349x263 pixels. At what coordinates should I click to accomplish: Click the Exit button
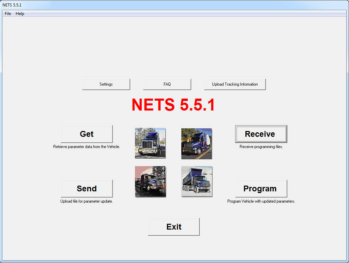coord(173,227)
